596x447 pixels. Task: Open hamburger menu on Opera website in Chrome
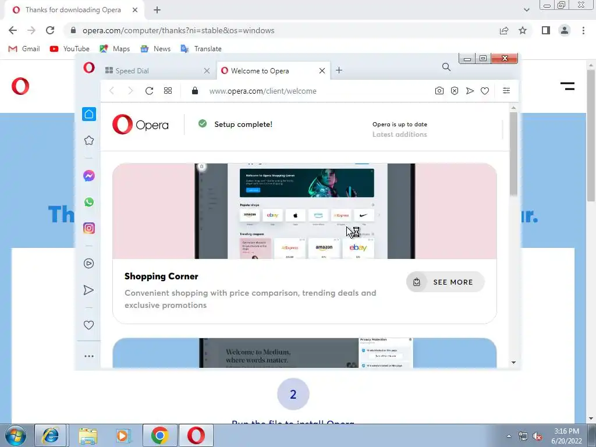[567, 86]
